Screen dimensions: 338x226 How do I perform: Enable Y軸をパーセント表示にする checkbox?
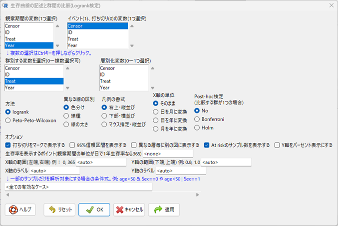[278, 145]
